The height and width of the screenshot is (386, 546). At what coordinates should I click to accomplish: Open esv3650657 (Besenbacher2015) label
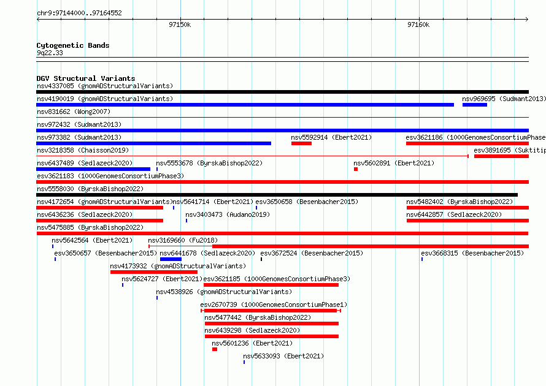tap(106, 253)
